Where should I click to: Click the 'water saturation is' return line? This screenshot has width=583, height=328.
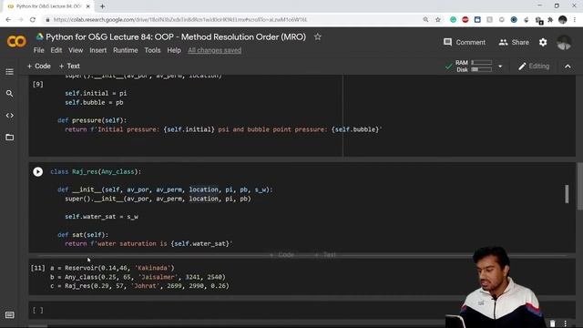[x=148, y=243]
